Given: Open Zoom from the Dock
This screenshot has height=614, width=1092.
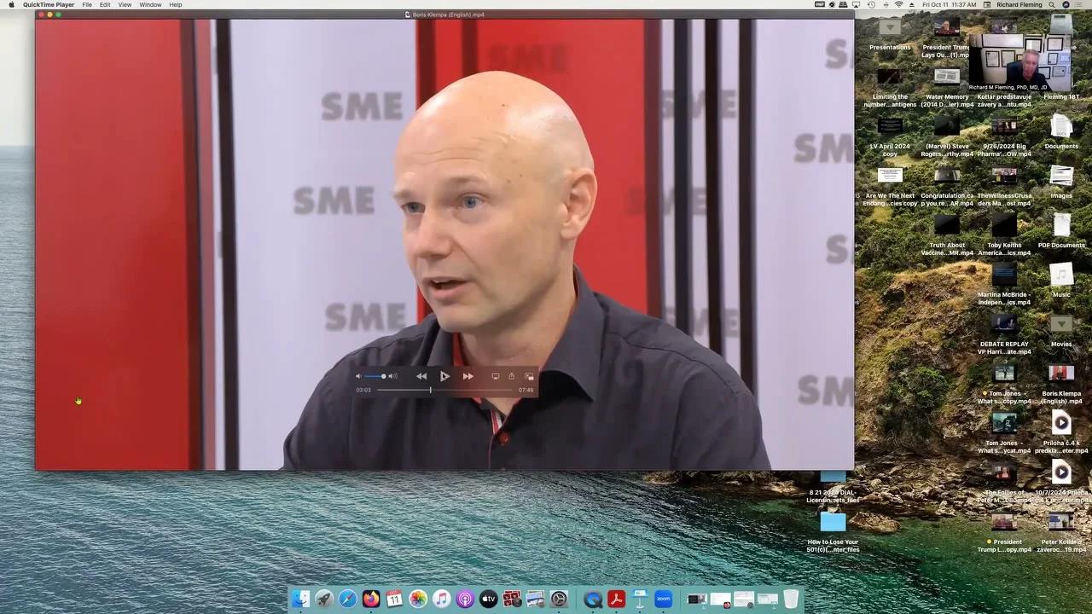Looking at the screenshot, I should tap(663, 600).
